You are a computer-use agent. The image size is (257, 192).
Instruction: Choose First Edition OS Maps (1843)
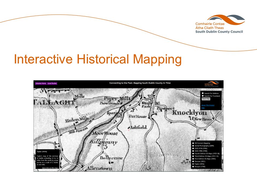[193, 159]
